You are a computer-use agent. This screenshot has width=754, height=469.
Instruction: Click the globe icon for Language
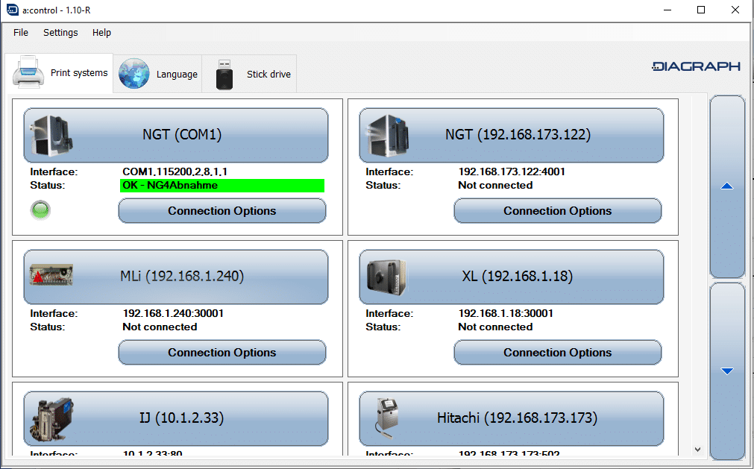coord(133,74)
